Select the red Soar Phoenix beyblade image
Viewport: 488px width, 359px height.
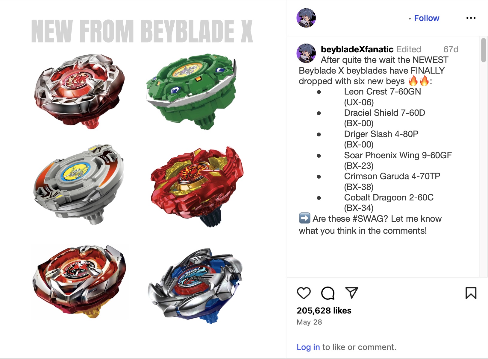(197, 187)
